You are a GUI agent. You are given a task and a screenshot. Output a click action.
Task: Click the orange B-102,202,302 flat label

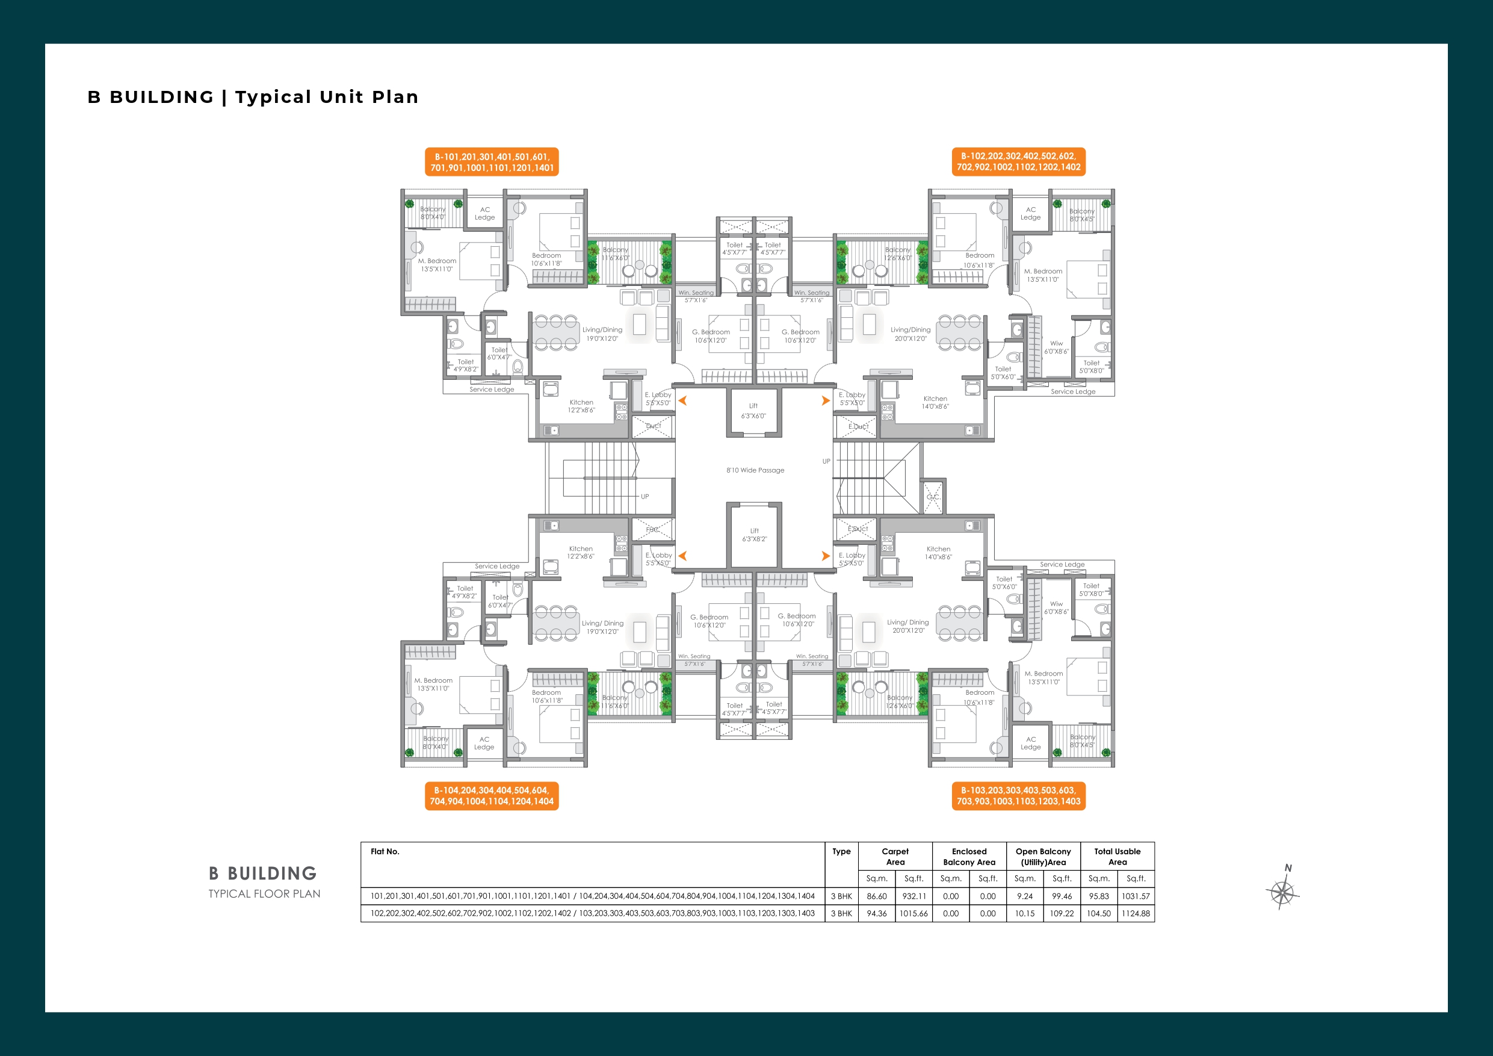coord(1018,161)
